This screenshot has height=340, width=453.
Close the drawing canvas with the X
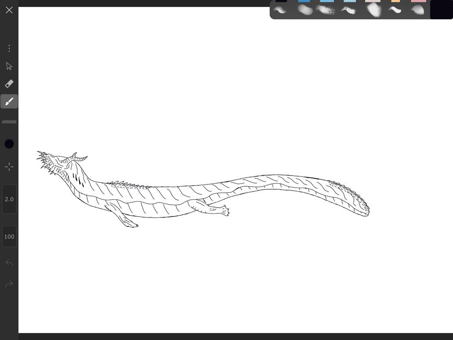[9, 10]
